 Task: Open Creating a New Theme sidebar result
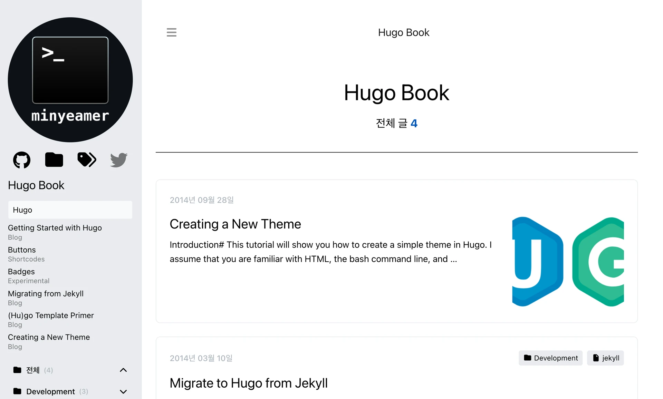click(49, 337)
